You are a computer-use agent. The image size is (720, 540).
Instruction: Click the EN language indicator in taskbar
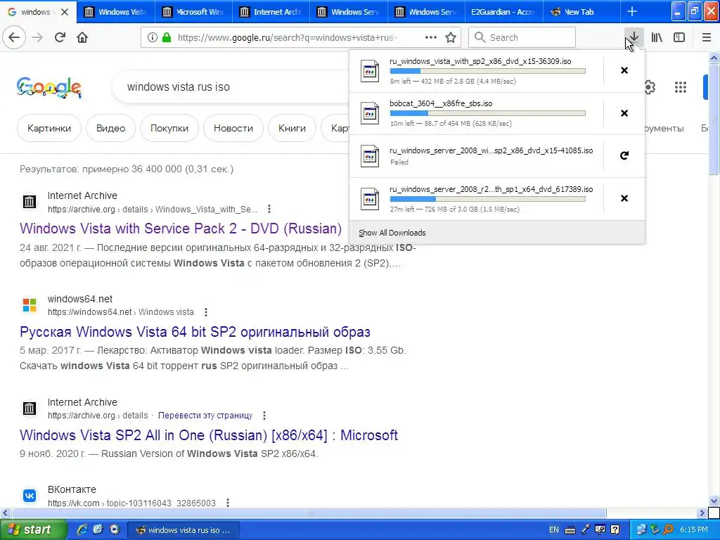click(x=554, y=530)
